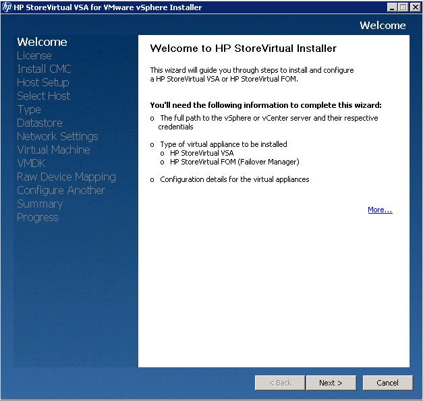The height and width of the screenshot is (401, 423).
Task: Click the 'Welcome to HP StoreVirtual Installer' heading
Action: pyautogui.click(x=244, y=49)
